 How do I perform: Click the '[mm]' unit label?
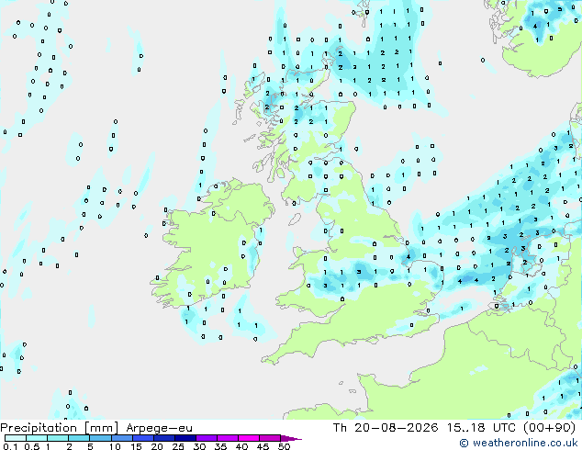click(x=101, y=428)
